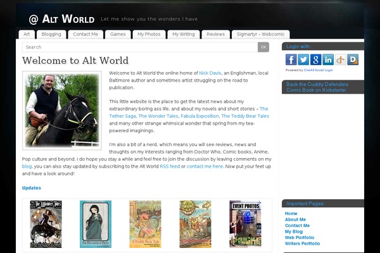Open The Wonder Tales Golden Bomb cover
Viewport: 380px width, 253px height.
click(46, 224)
